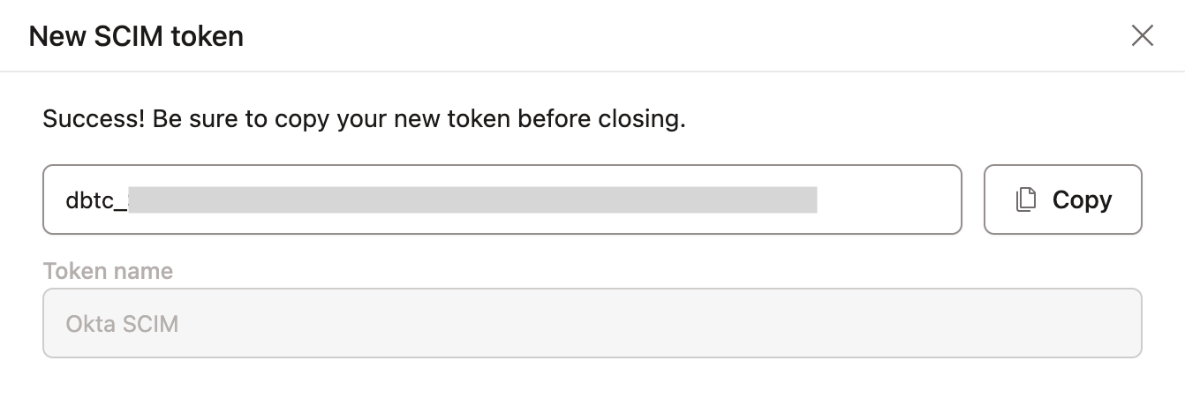Viewport: 1185px width, 406px height.
Task: Focus the generated token input field
Action: [502, 199]
